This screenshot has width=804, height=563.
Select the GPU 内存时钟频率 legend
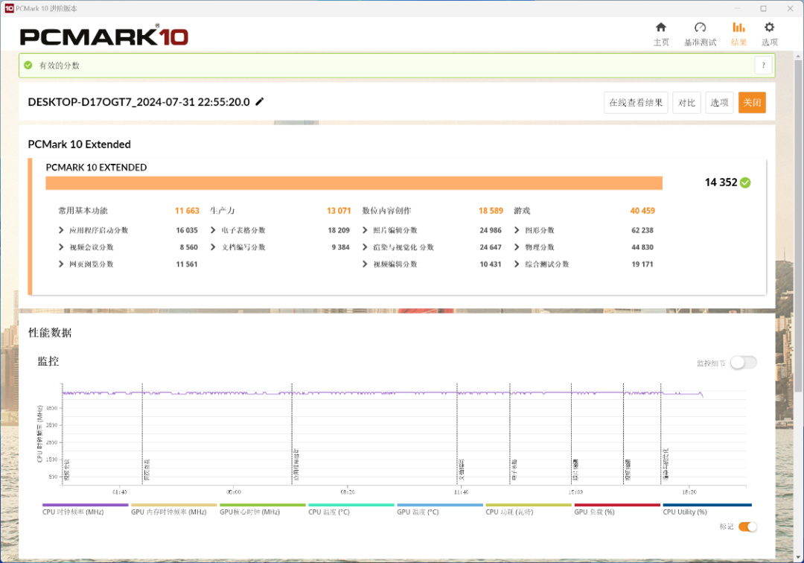173,509
